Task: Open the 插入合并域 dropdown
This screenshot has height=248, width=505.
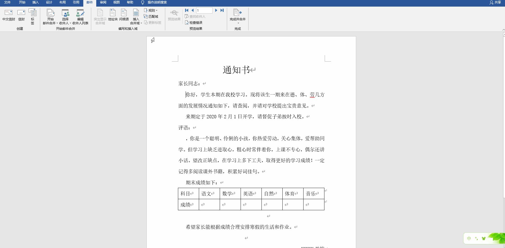Action: 136,17
